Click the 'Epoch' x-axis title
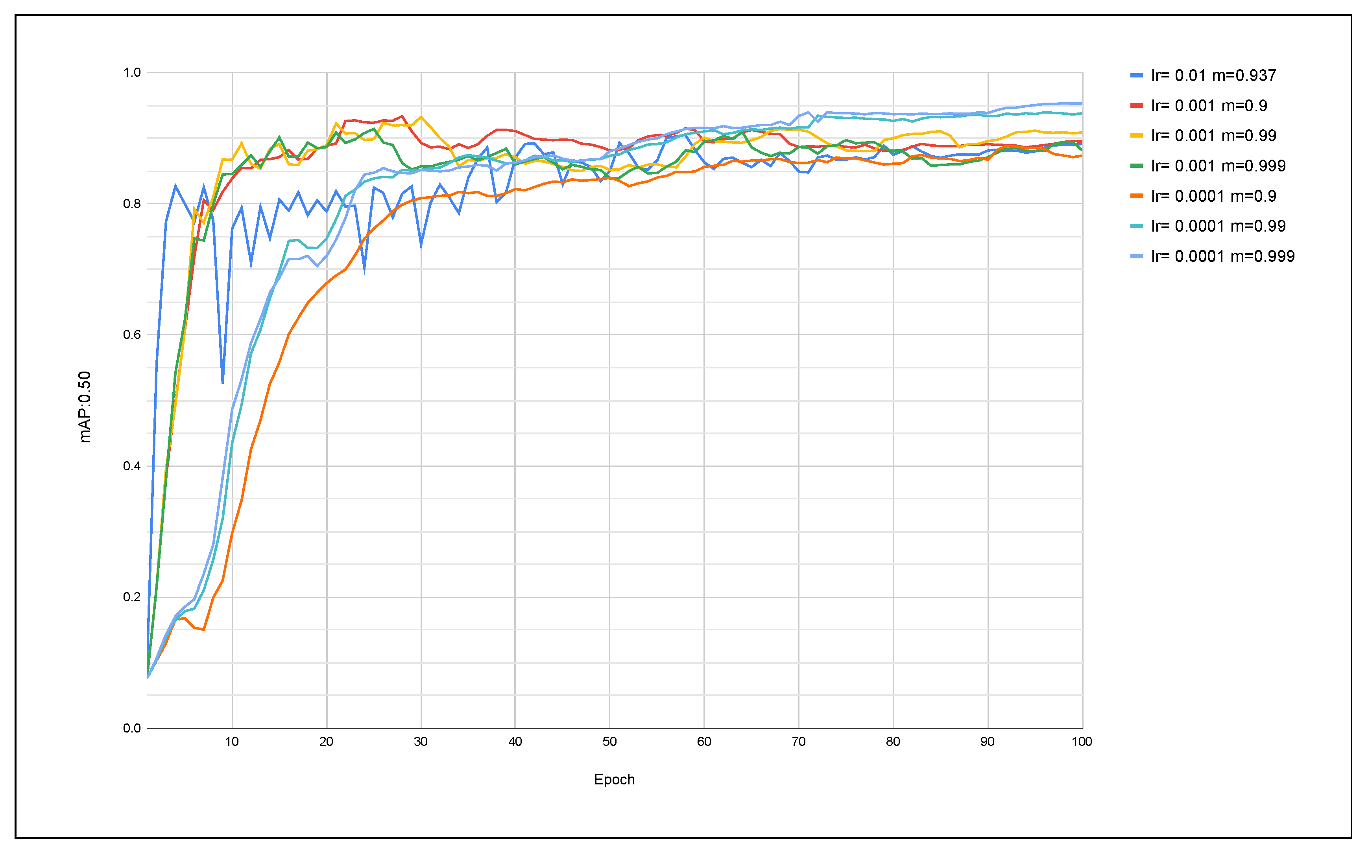Screen dimensions: 1368x854 click(x=614, y=780)
